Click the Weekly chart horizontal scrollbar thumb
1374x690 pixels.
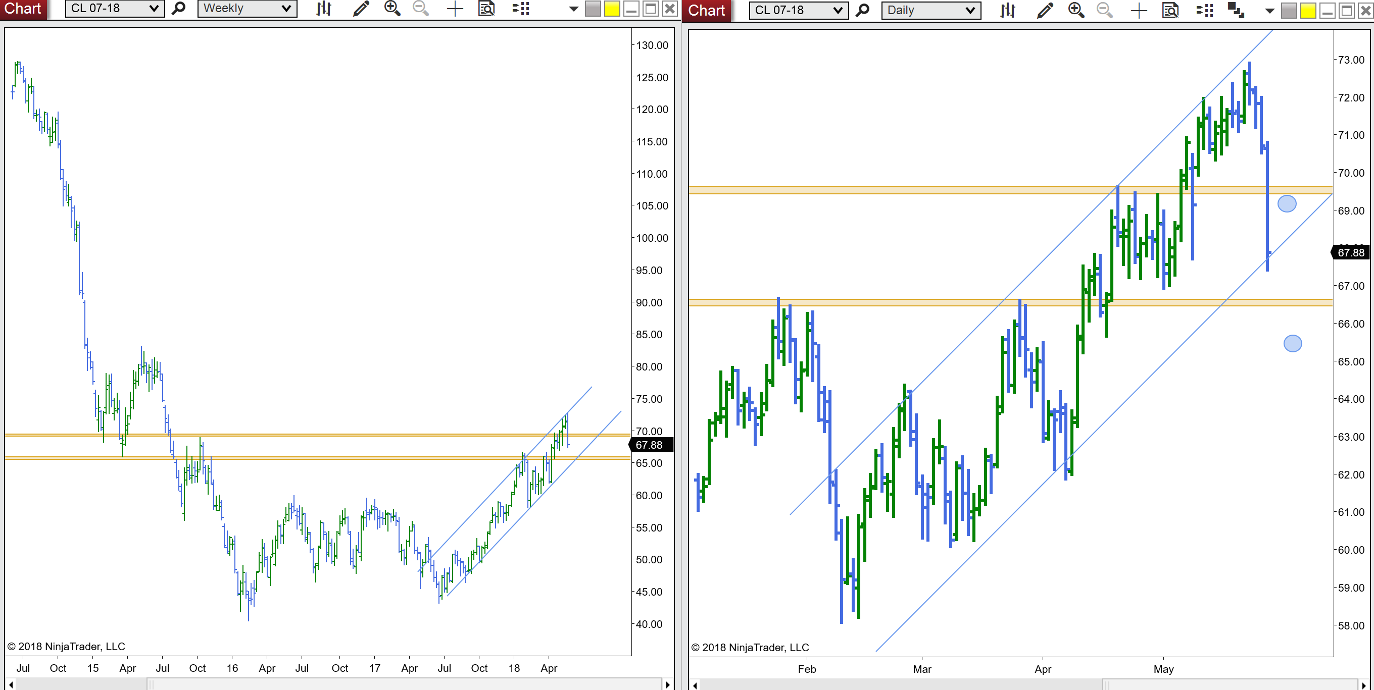click(x=404, y=684)
